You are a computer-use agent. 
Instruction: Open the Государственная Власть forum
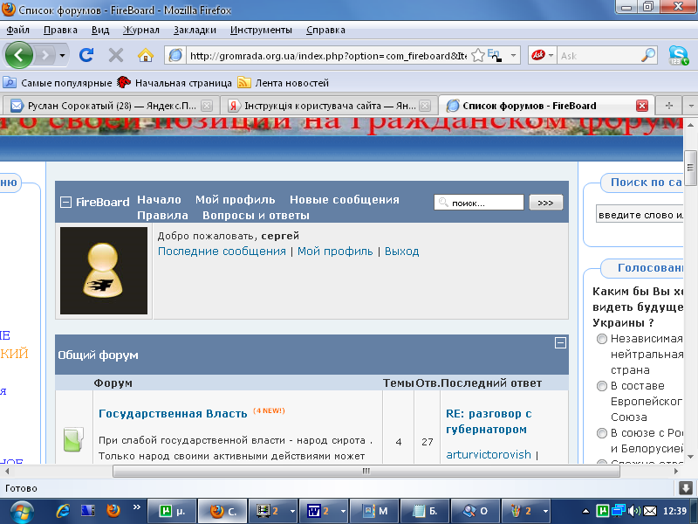click(x=173, y=413)
